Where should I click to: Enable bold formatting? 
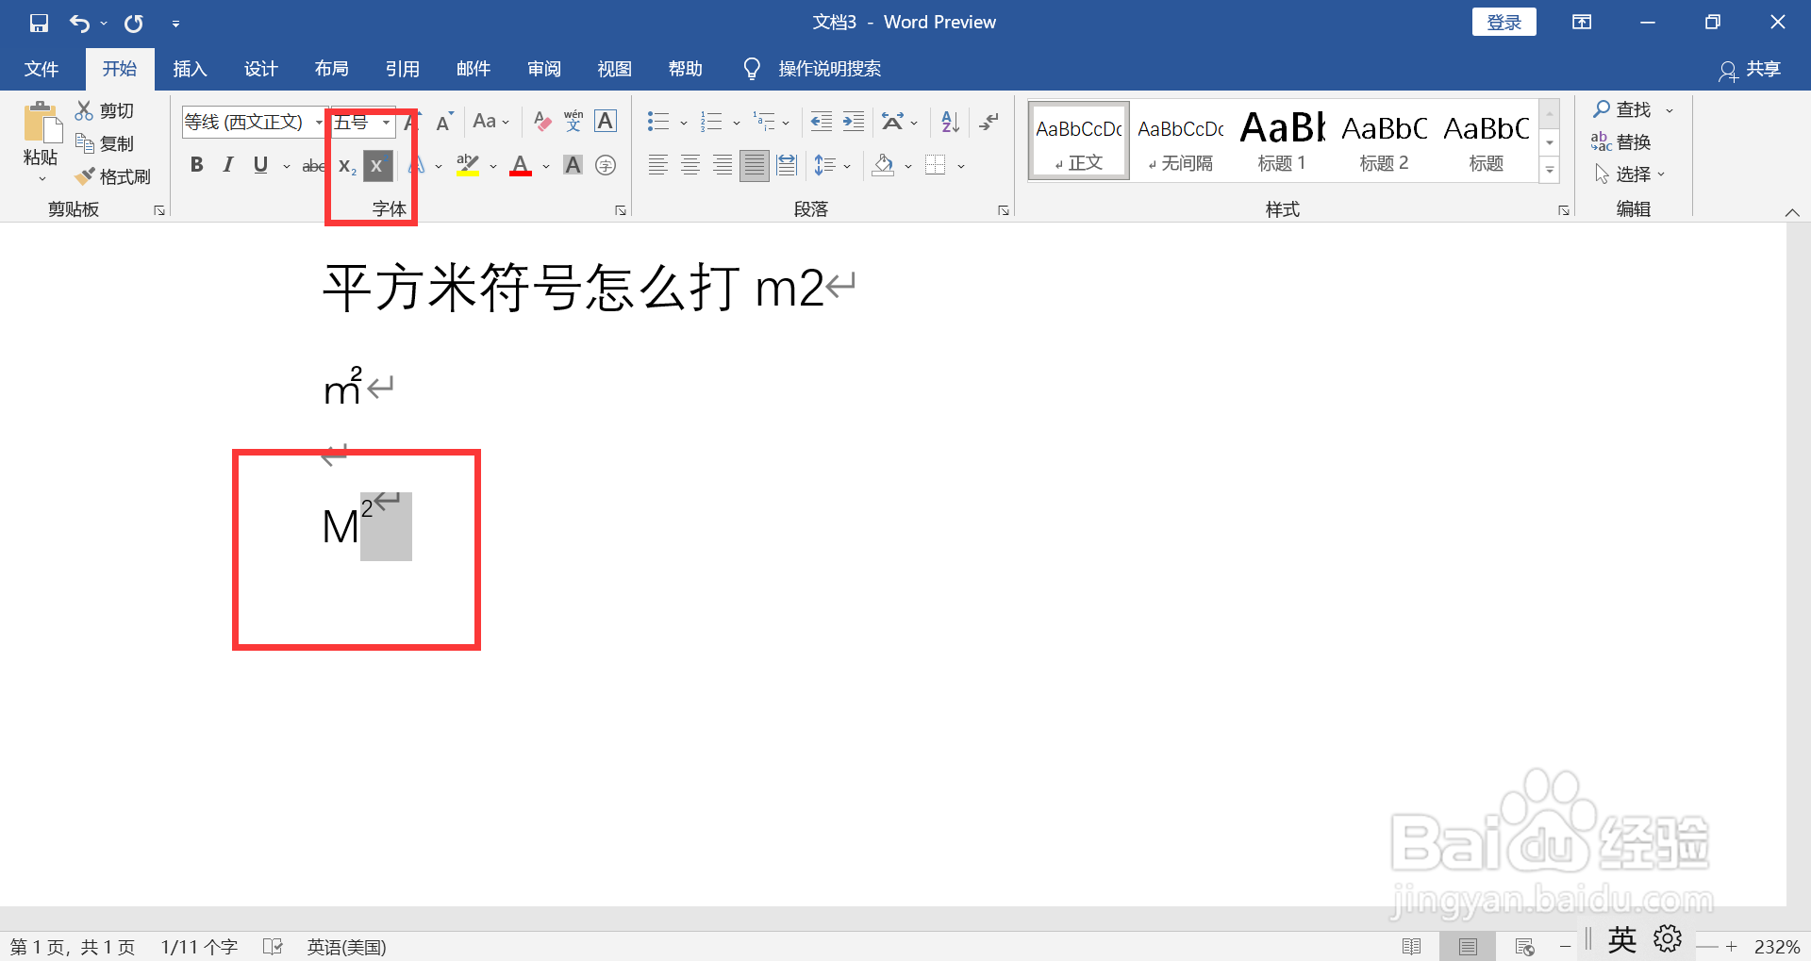(x=196, y=165)
